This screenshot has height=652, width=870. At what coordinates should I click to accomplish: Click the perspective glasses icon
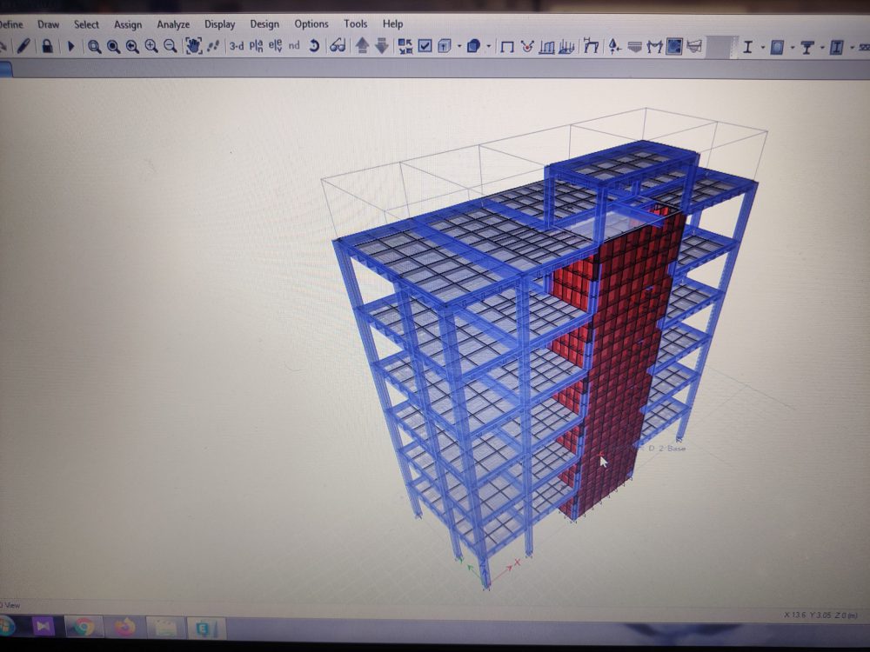tap(337, 47)
